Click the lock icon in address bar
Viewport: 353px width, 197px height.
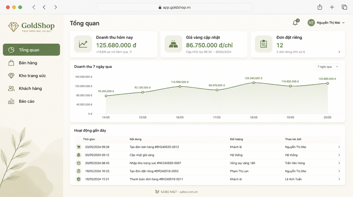pos(160,7)
